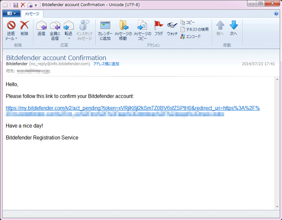282x220 pixels.
Task: Click the red X delete icon in title bar
Action: (23, 5)
